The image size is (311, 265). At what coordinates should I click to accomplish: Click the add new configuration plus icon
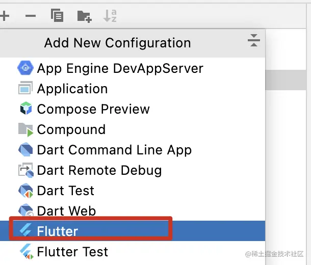[x=4, y=16]
